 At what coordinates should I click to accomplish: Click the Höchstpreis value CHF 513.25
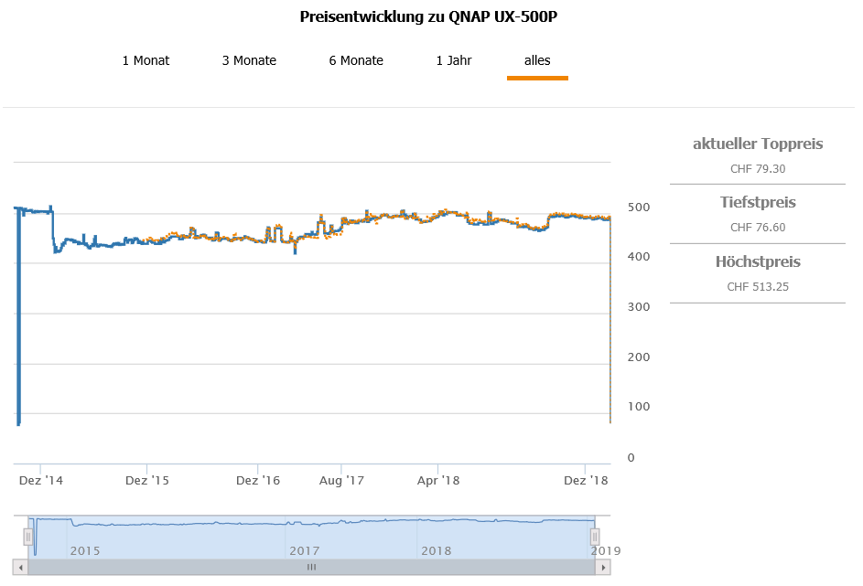(758, 287)
